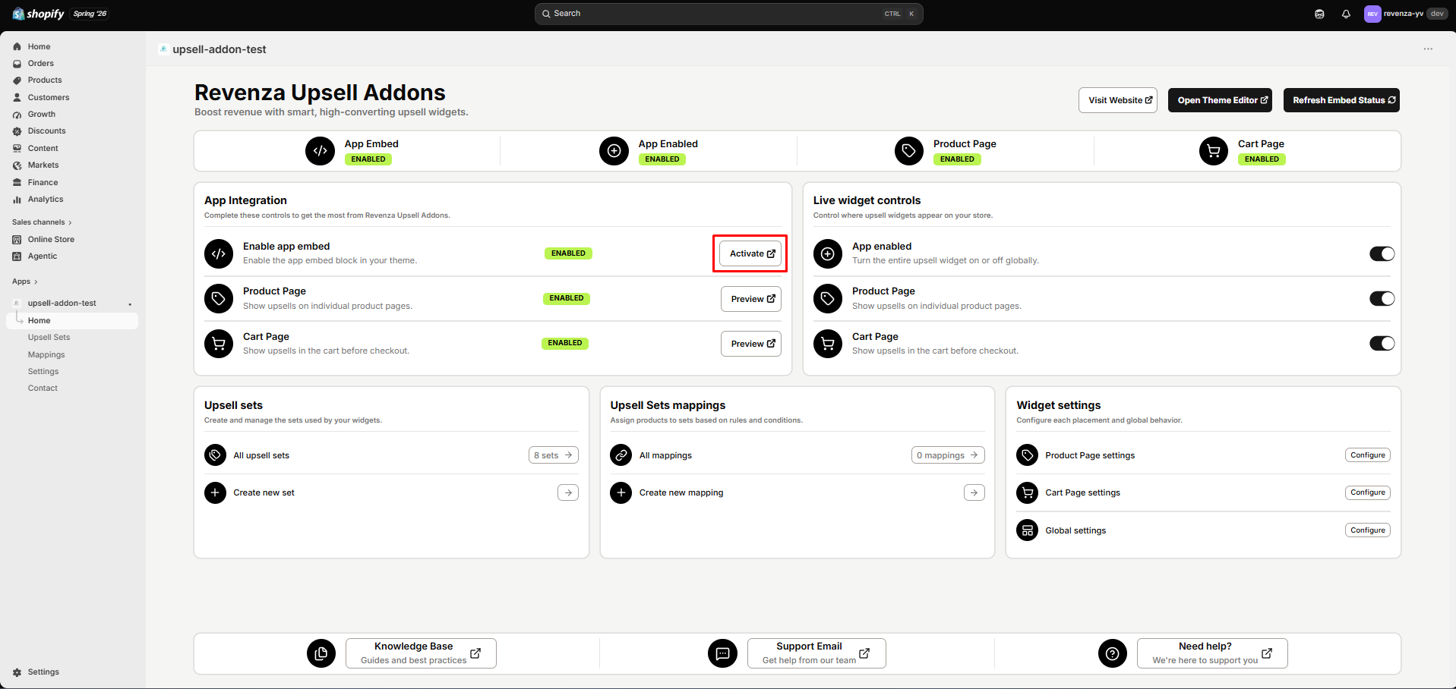
Task: Expand the Sales channels section
Action: pyautogui.click(x=42, y=222)
